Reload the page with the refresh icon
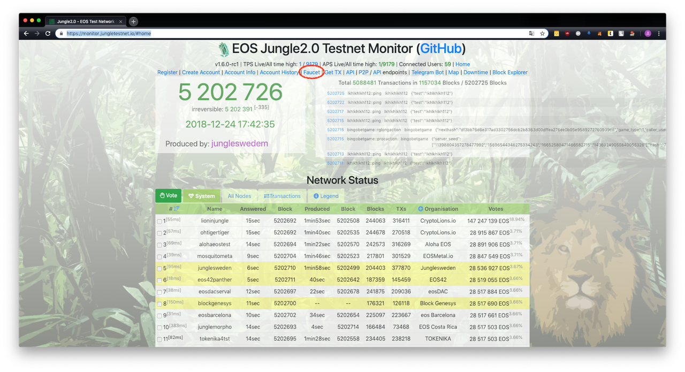 (x=48, y=33)
